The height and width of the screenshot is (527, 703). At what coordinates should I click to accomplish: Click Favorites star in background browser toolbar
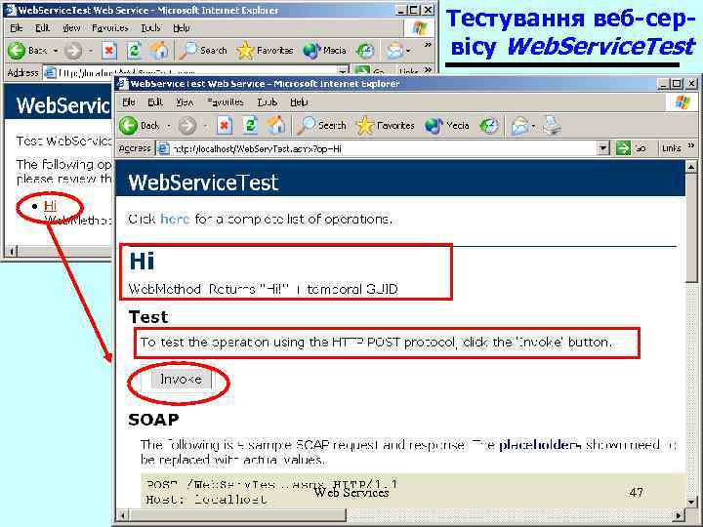[245, 50]
